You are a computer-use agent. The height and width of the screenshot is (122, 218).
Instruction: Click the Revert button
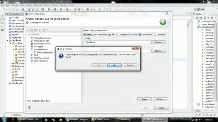tap(160, 99)
